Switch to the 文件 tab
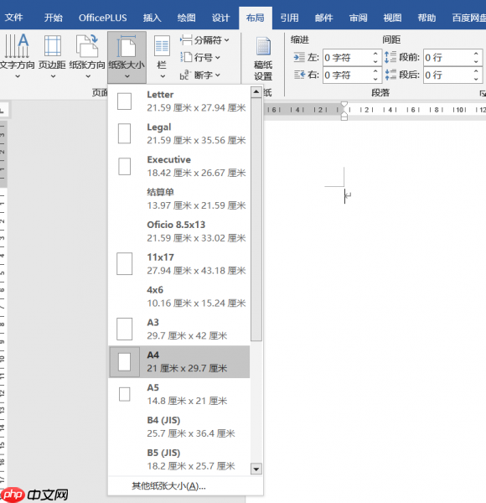486x503 pixels. (x=13, y=18)
